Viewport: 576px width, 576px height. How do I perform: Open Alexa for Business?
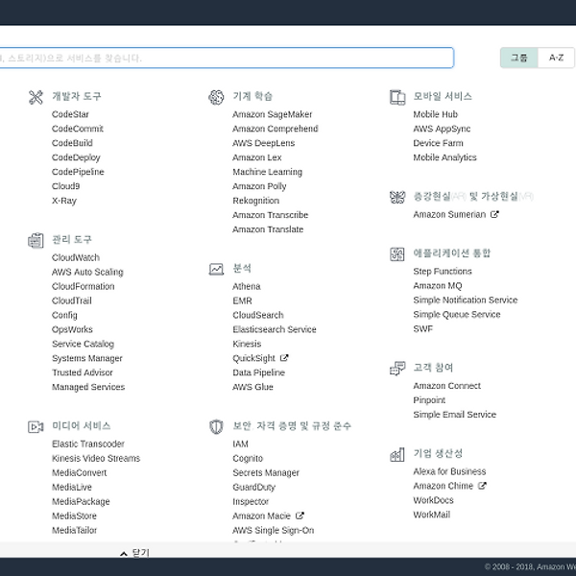coord(449,471)
